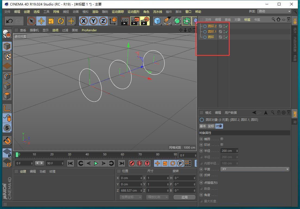Switch to Texture mode checkered cube
This screenshot has width=300, height=209.
pos(7,56)
